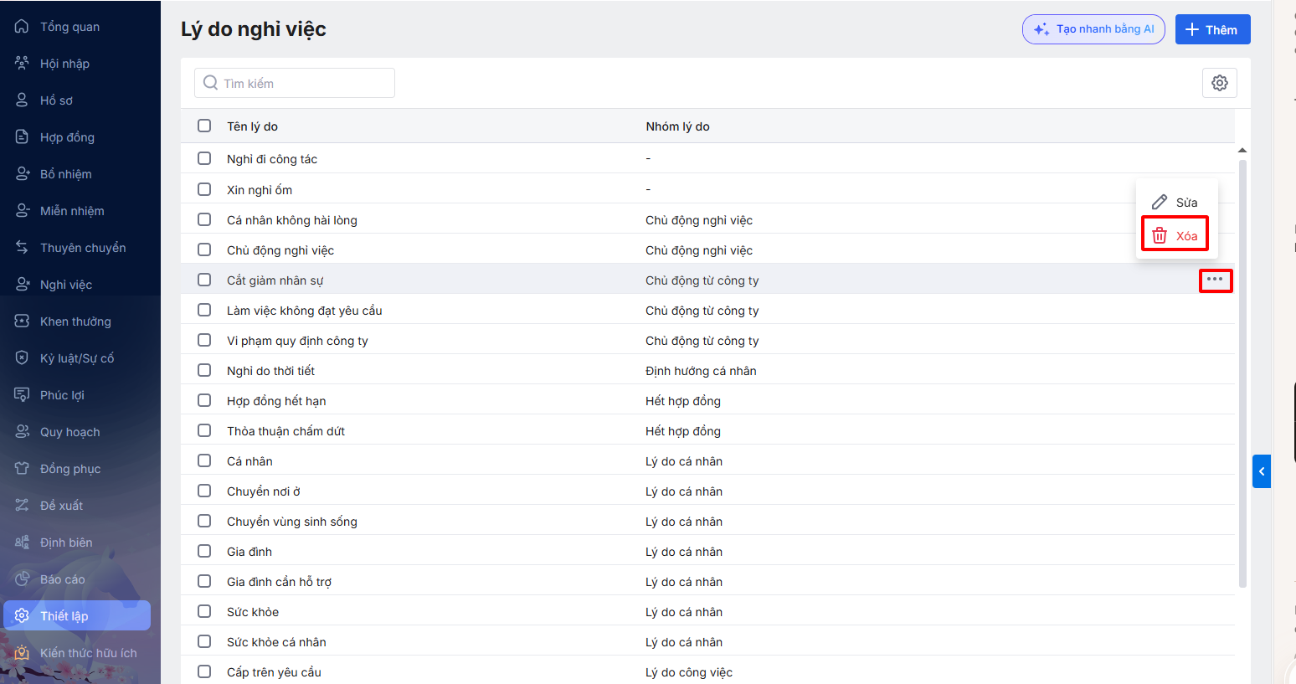Open the Hội nhập sidebar icon

pyautogui.click(x=22, y=64)
